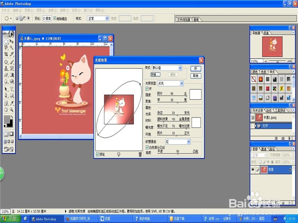This screenshot has width=298, height=223.
Task: Open the Layers panel flyout menu arrow
Action: click(293, 149)
